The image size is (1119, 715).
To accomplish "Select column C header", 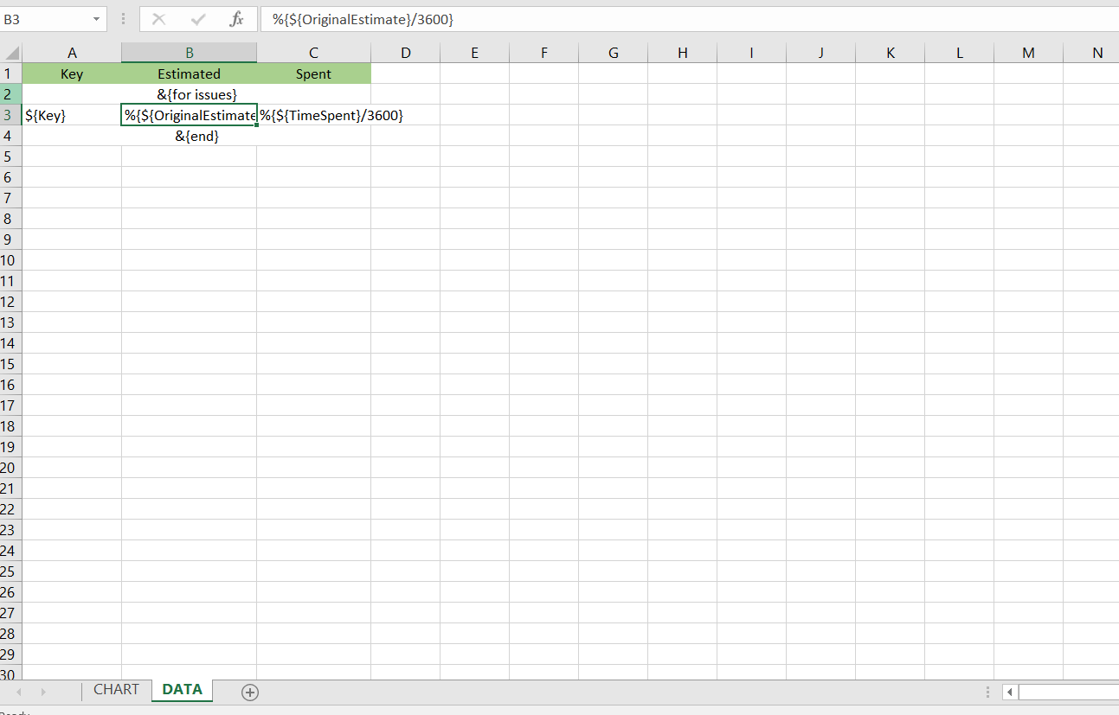I will pos(313,53).
